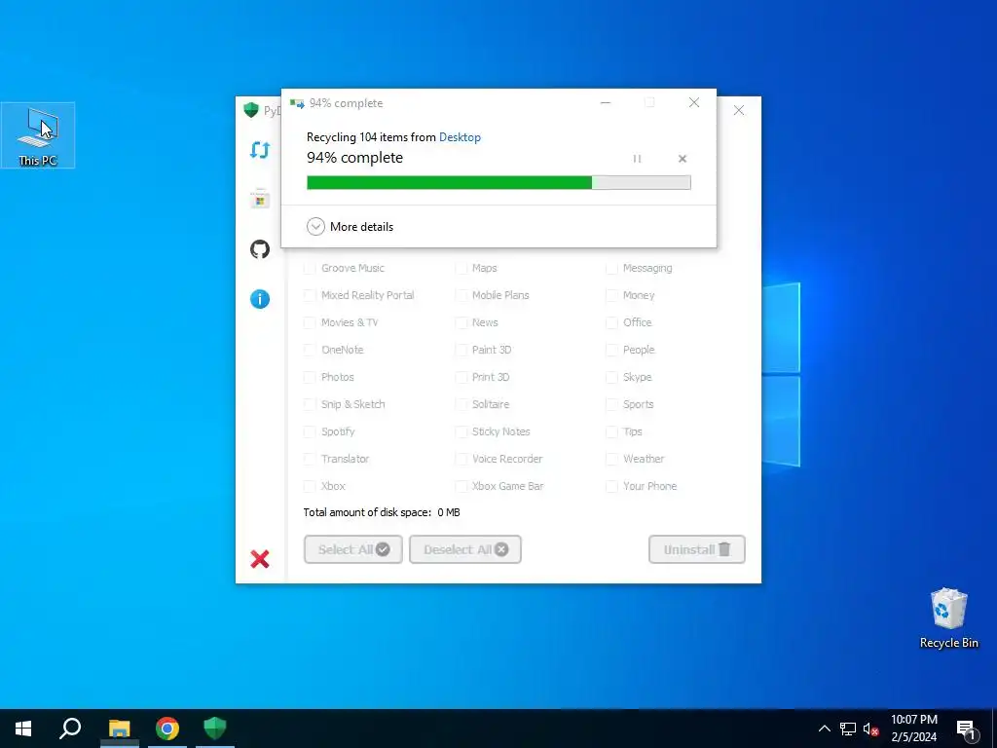
Task: Click the Uninstall button
Action: point(697,549)
